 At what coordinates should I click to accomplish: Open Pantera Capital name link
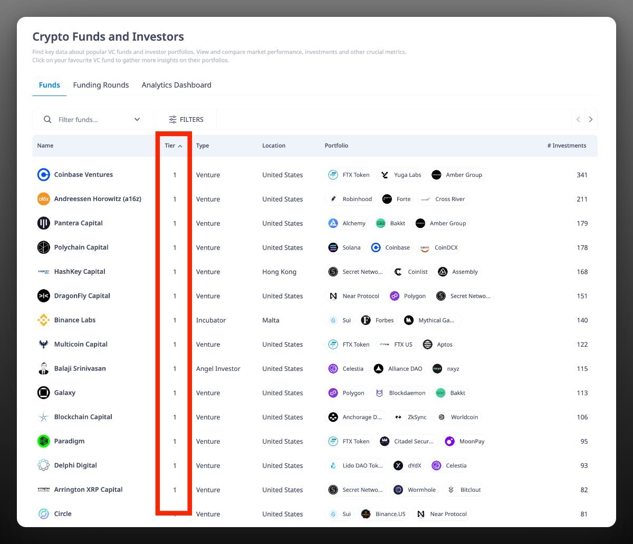click(x=78, y=223)
